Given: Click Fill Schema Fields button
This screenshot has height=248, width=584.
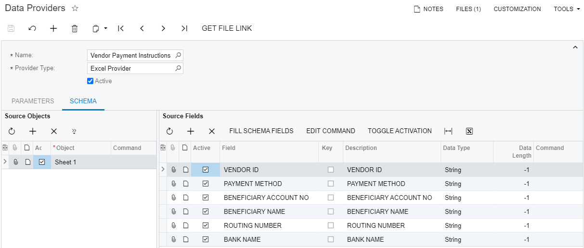Looking at the screenshot, I should tap(261, 131).
